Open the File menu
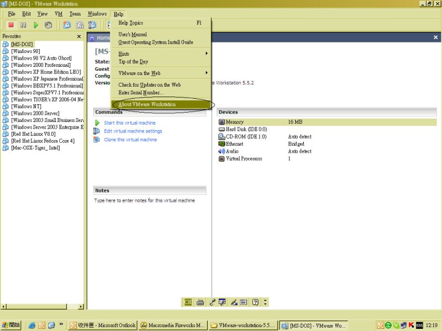 (12, 14)
